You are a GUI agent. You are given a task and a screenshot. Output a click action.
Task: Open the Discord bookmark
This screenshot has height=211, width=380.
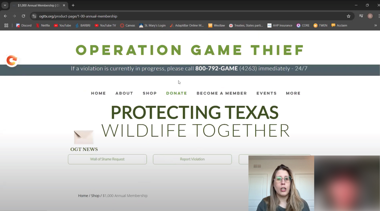24,25
